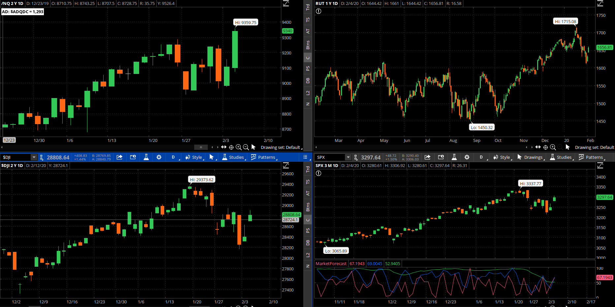
Task: Click the MarketForecast study label
Action: click(x=331, y=263)
